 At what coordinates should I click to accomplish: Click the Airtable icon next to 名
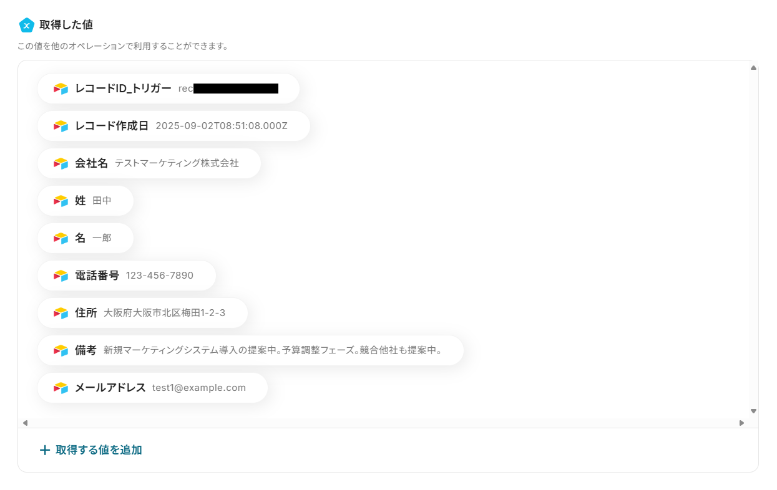pos(61,238)
